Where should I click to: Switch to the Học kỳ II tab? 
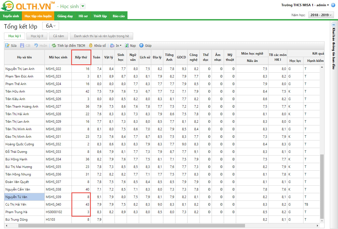(x=37, y=36)
